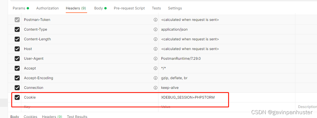Click the new header Description field
This screenshot has height=118, width=317.
point(306,107)
